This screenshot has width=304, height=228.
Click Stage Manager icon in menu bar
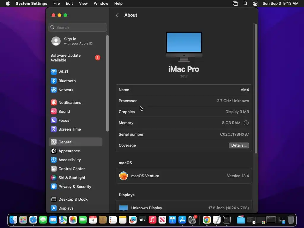click(x=235, y=4)
